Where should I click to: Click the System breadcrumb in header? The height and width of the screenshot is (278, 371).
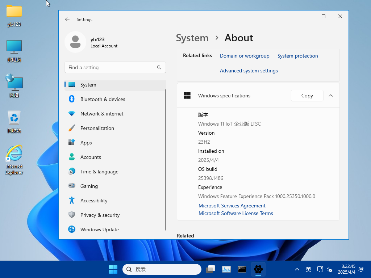click(x=192, y=38)
